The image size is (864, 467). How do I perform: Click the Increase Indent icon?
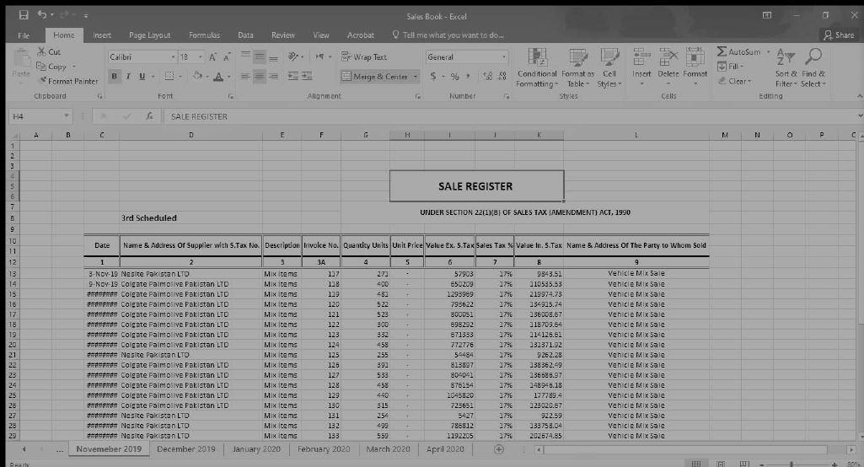[307, 76]
